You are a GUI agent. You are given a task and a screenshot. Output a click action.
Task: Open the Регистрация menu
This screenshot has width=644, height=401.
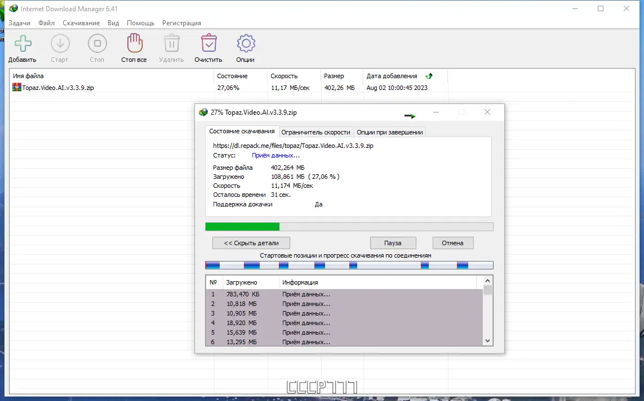tap(181, 23)
